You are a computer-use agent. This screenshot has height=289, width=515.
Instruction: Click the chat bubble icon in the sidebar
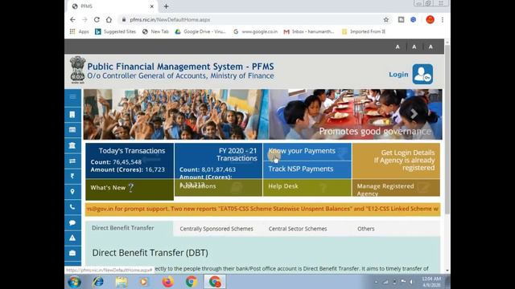tap(72, 223)
